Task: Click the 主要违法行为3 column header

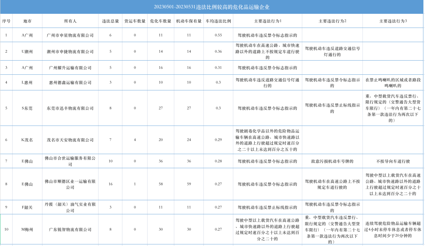Action: pos(393,21)
